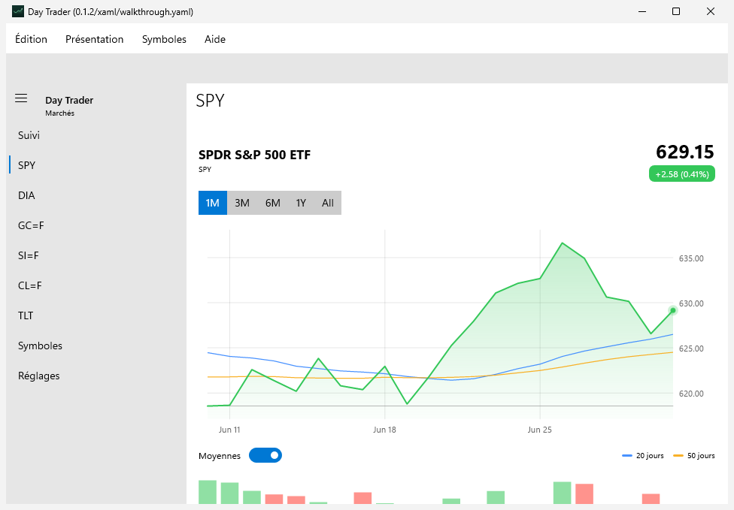Open Symboles page from sidebar

coord(97,346)
